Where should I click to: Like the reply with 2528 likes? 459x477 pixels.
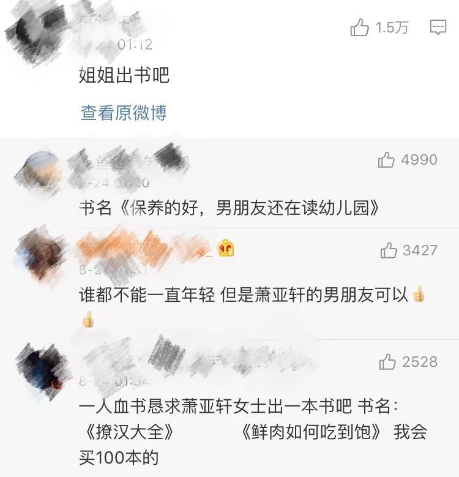[x=387, y=362]
